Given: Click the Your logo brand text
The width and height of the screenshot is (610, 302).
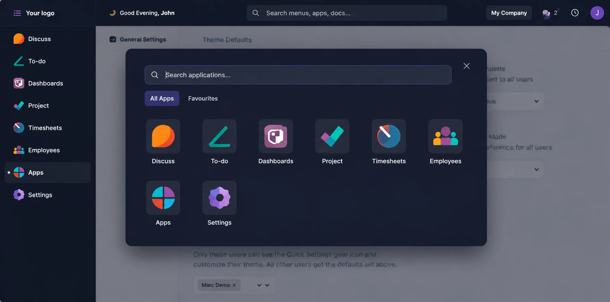Looking at the screenshot, I should 40,13.
